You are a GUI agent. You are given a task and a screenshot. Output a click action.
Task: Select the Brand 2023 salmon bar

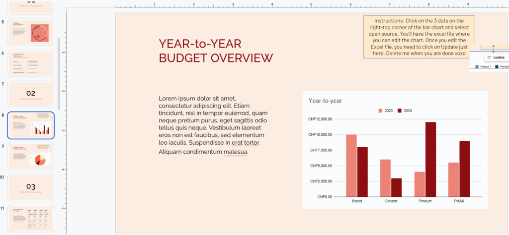tap(351, 166)
